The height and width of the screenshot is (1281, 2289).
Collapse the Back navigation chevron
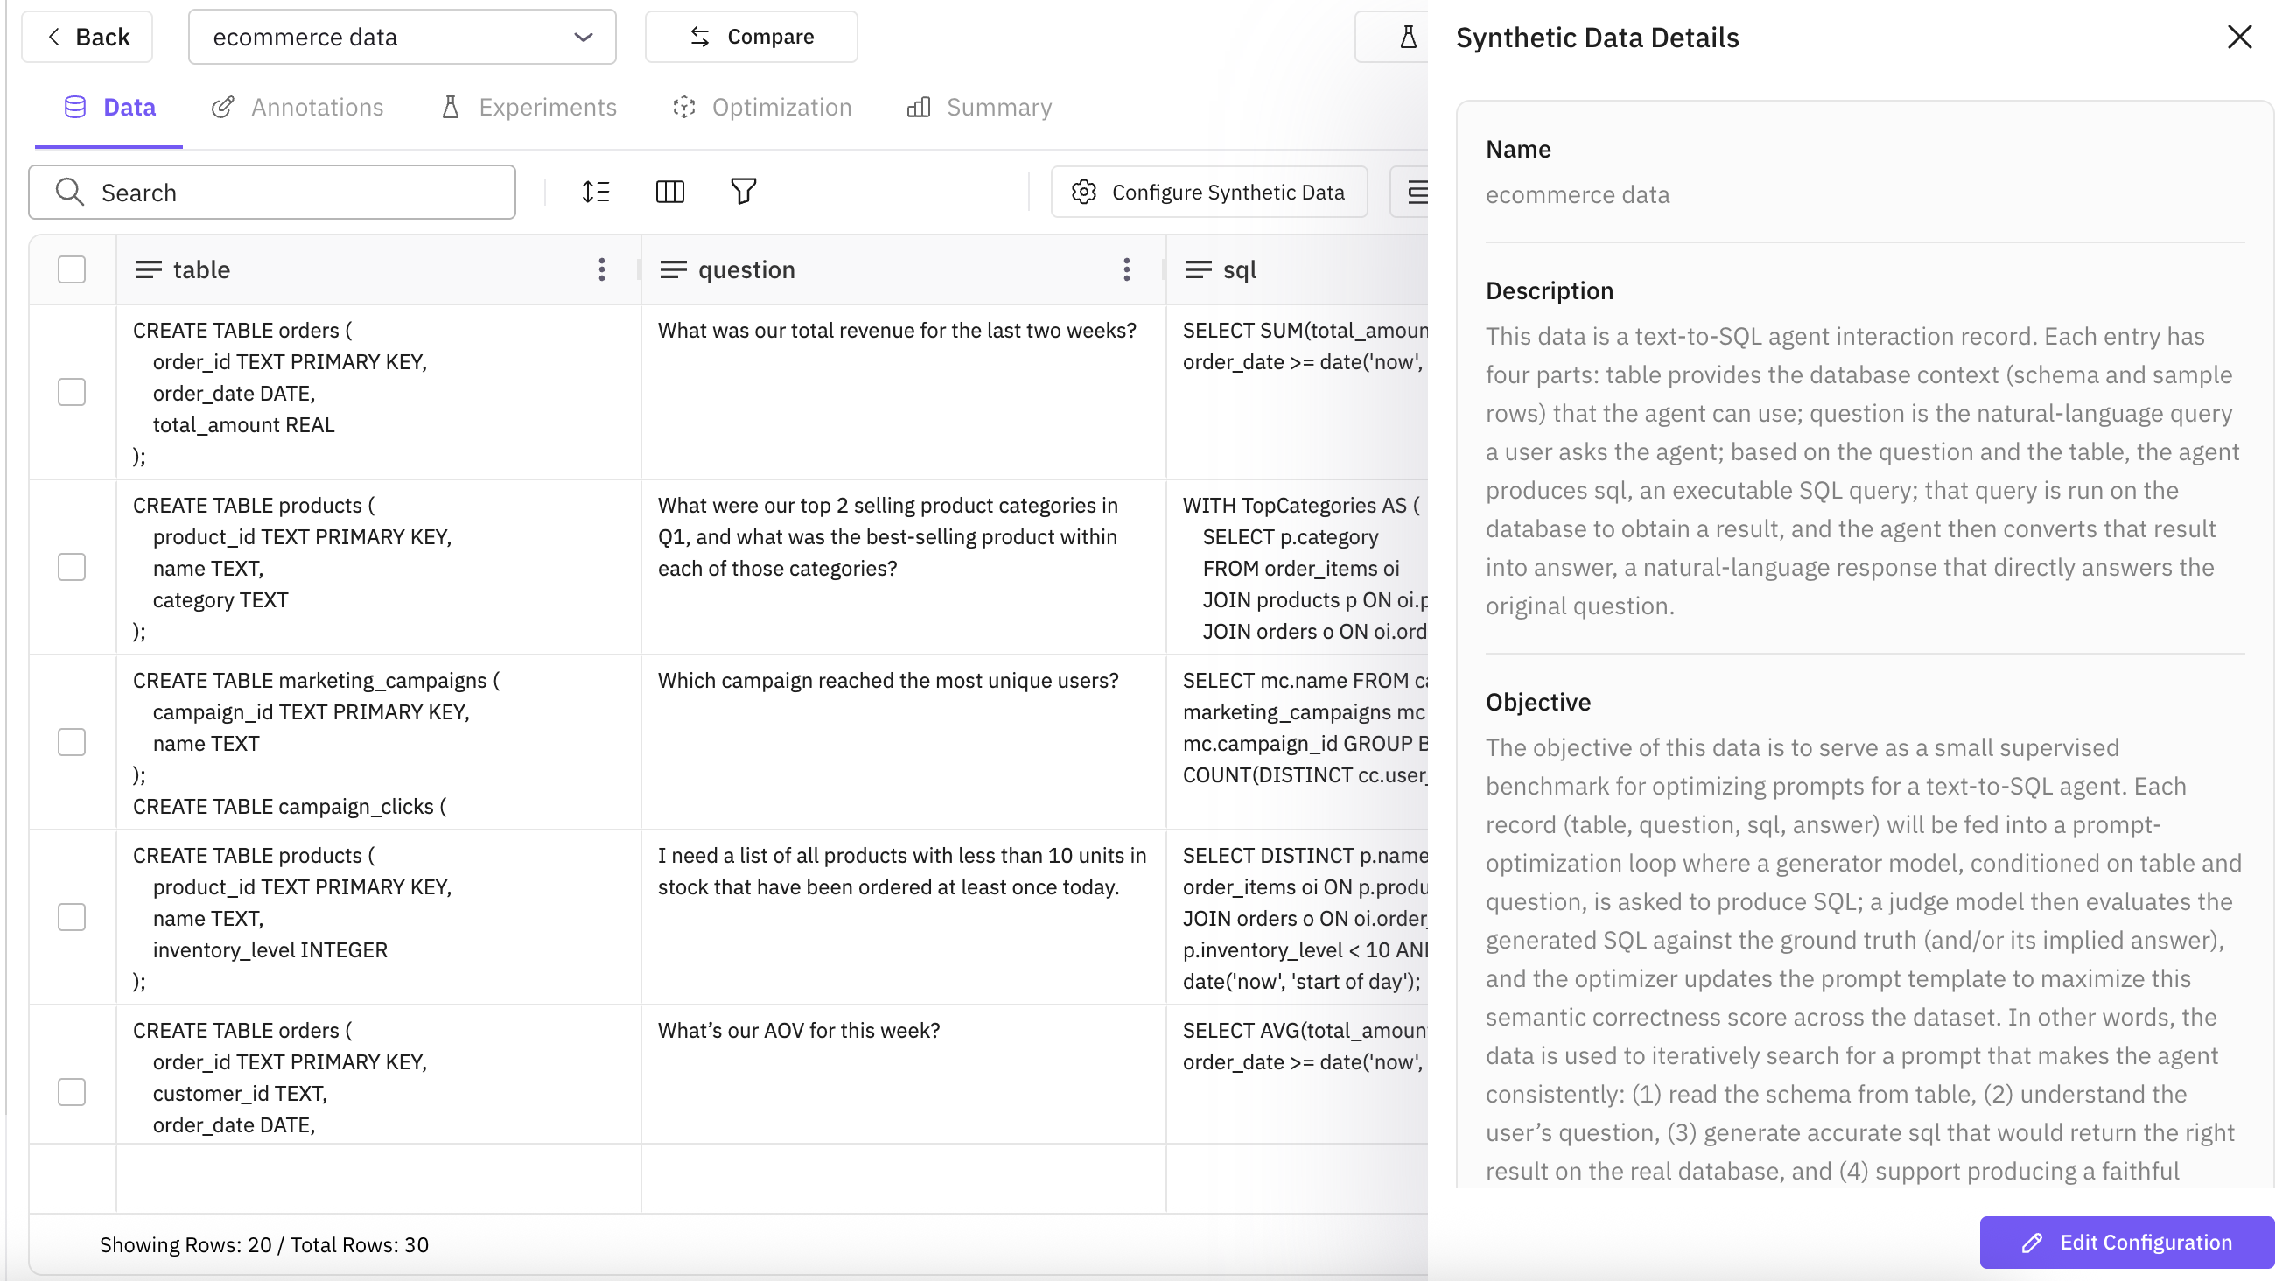[x=53, y=37]
